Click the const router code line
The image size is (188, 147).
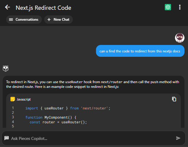coord(58,122)
